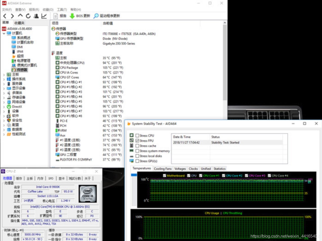Expand the 操作系统 tree node

click(x=4, y=79)
